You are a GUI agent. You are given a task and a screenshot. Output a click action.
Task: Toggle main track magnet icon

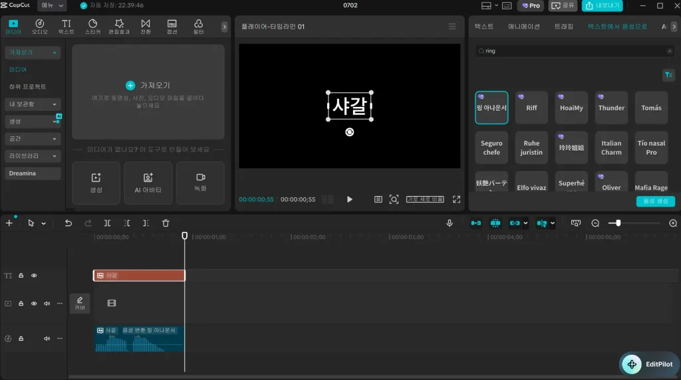(476, 223)
